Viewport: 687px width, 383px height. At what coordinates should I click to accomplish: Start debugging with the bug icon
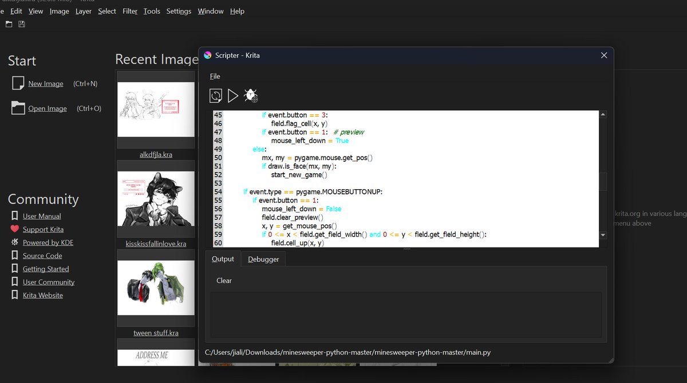251,95
